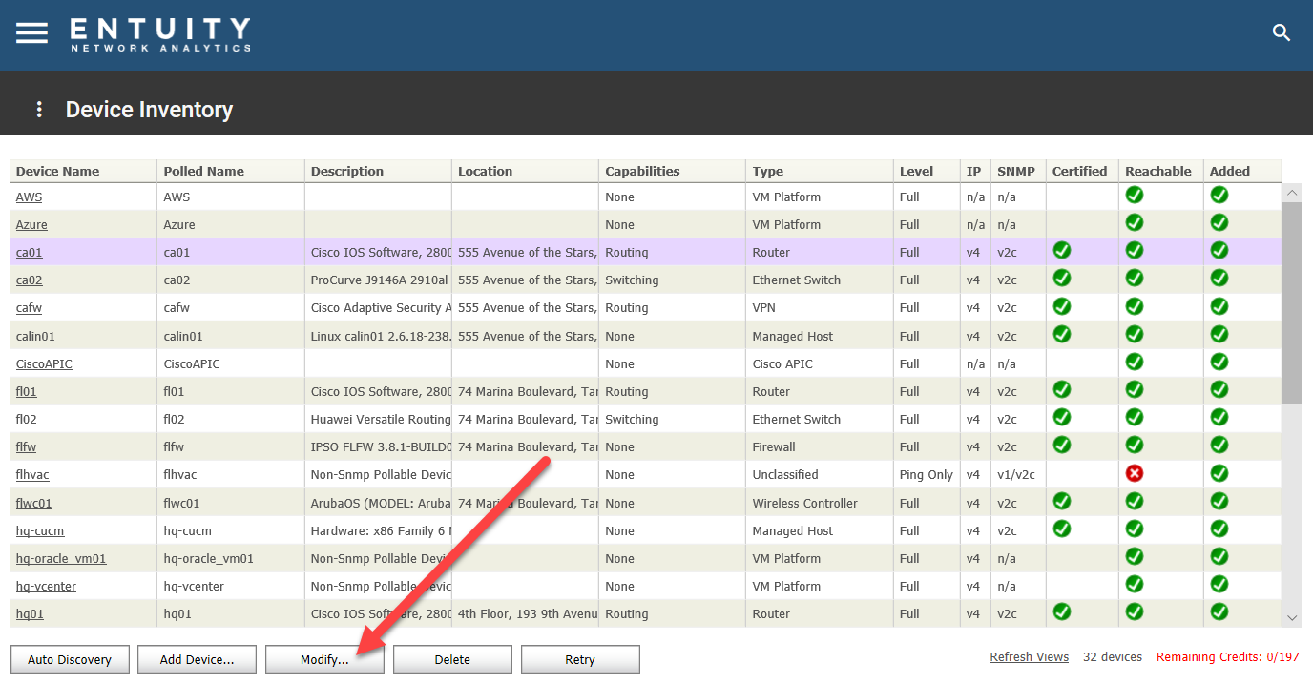Click 'Remaining Credits: 0/197' text

(1227, 657)
